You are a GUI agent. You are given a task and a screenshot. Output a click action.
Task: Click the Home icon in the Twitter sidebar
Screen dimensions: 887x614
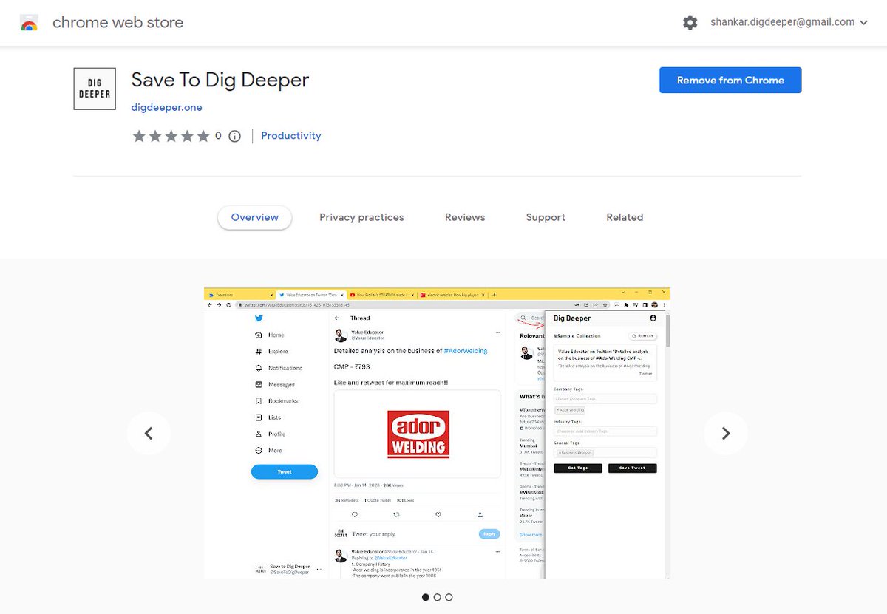pyautogui.click(x=258, y=334)
